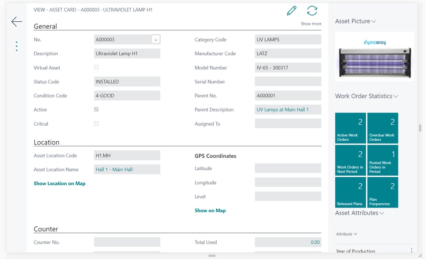The image size is (426, 259).
Task: Click the factbox pane splitter handle
Action: pos(420,128)
